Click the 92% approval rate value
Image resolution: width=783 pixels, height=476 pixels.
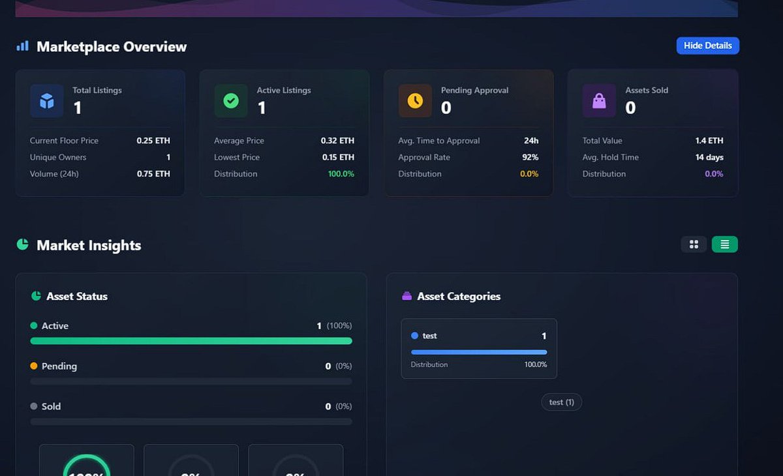point(530,157)
